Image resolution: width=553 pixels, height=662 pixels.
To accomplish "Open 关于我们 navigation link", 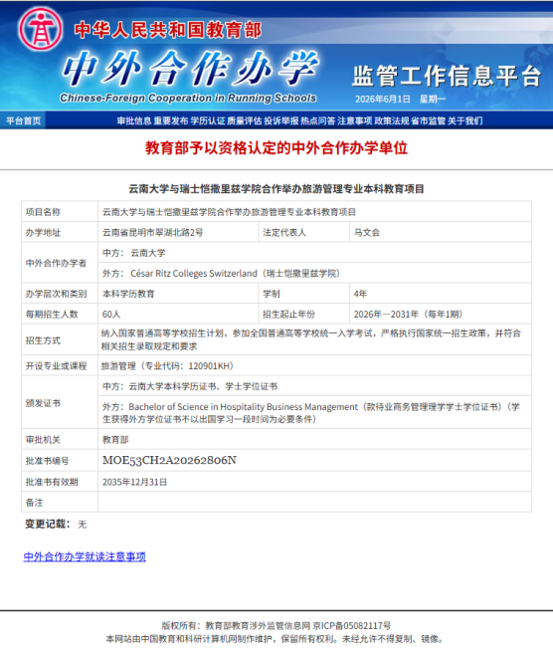I will coord(464,121).
